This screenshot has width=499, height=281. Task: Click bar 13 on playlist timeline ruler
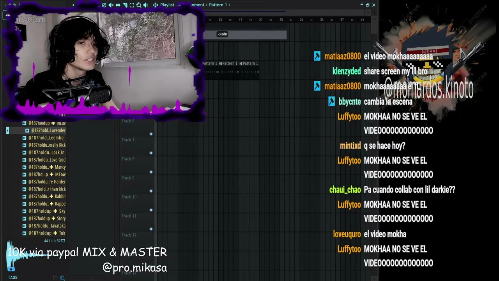(220, 20)
